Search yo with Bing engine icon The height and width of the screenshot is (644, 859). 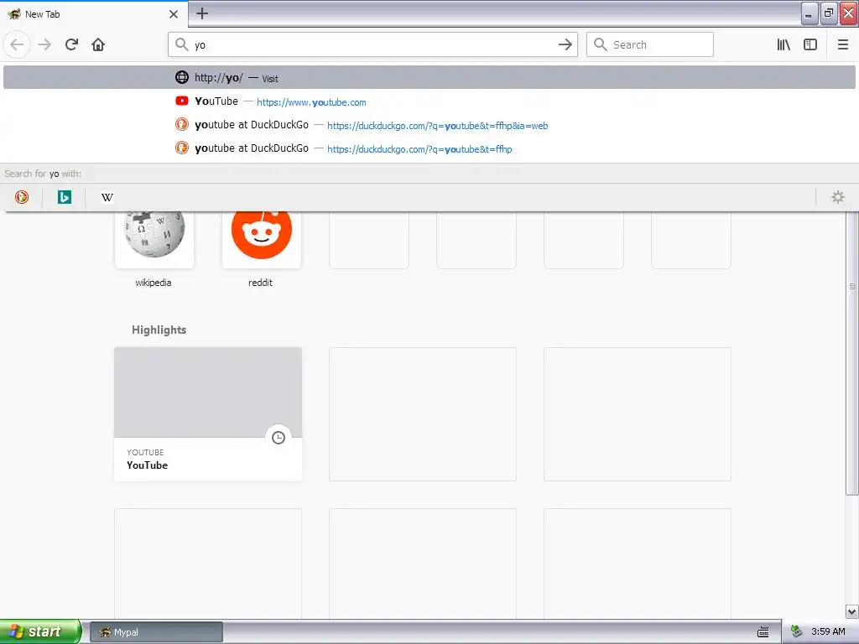coord(64,196)
